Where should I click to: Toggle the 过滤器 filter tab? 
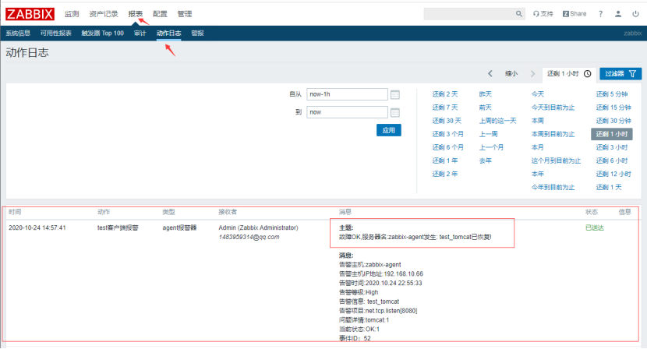[x=620, y=73]
